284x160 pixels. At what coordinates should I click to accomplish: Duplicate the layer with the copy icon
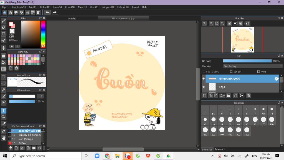[x=235, y=96]
